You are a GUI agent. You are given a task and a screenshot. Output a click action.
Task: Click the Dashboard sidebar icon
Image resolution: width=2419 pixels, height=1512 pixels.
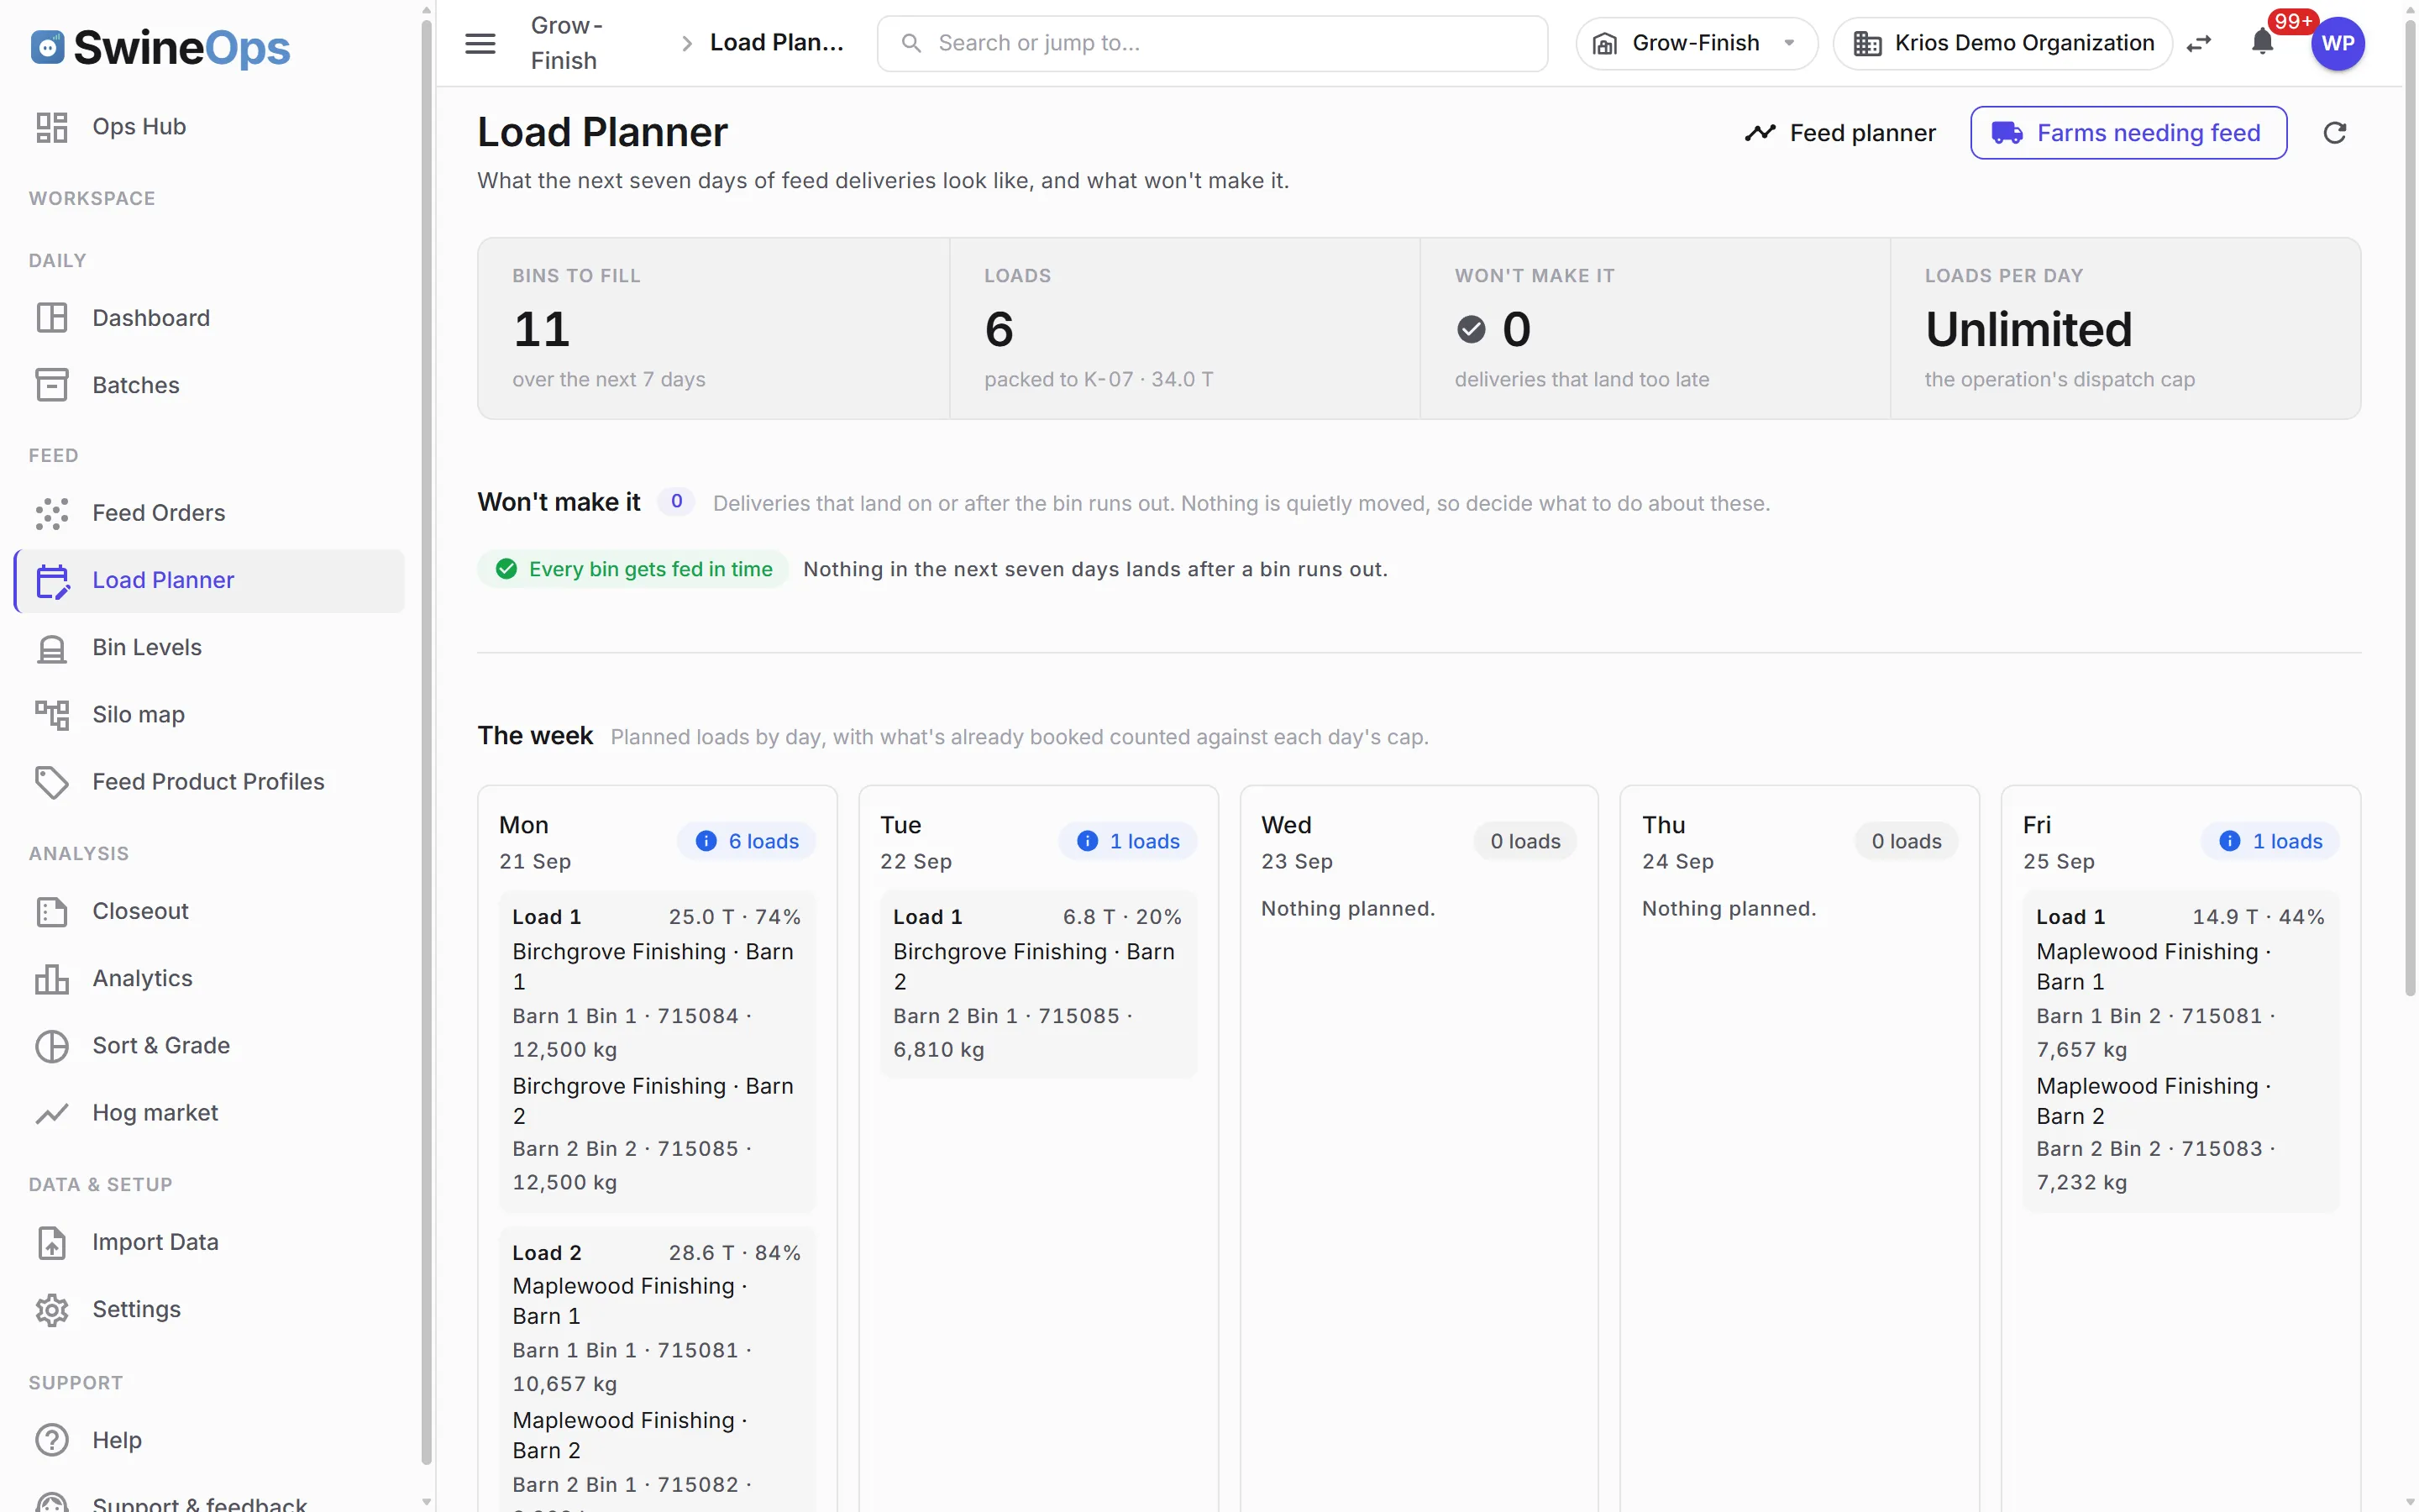pos(52,318)
